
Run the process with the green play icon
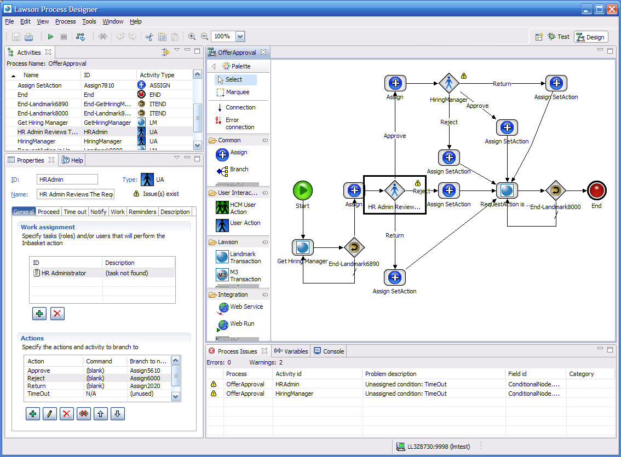(x=50, y=37)
